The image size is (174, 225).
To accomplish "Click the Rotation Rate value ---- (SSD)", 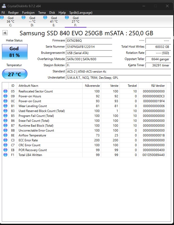I will pyautogui.click(x=158, y=53).
